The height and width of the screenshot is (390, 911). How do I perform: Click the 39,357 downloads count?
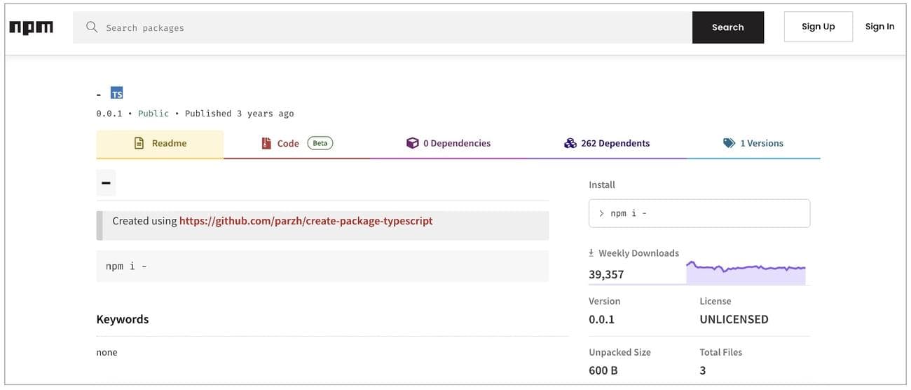click(x=606, y=274)
